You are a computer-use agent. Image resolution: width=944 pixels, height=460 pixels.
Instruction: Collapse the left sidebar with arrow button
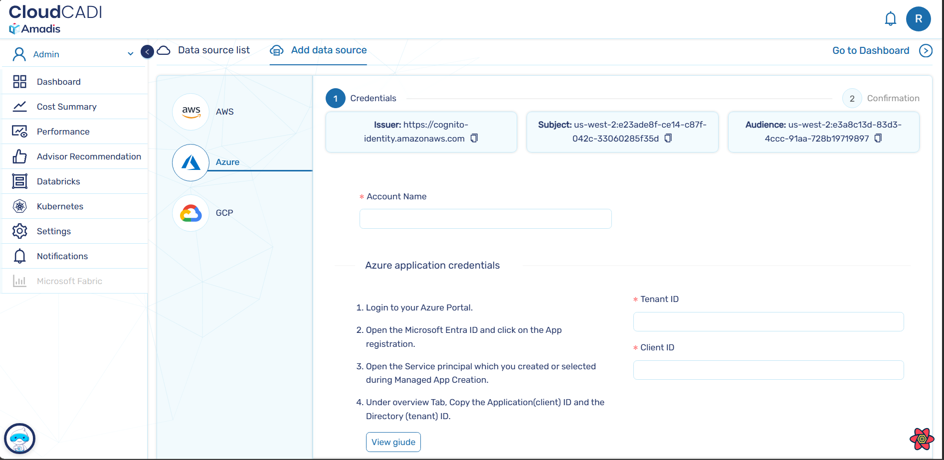147,51
